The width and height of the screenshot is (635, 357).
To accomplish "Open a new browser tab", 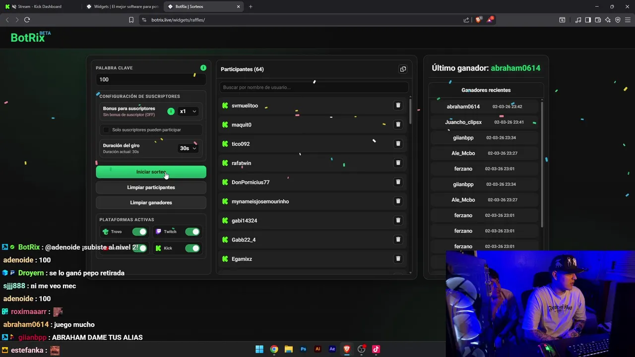I will coord(251,6).
